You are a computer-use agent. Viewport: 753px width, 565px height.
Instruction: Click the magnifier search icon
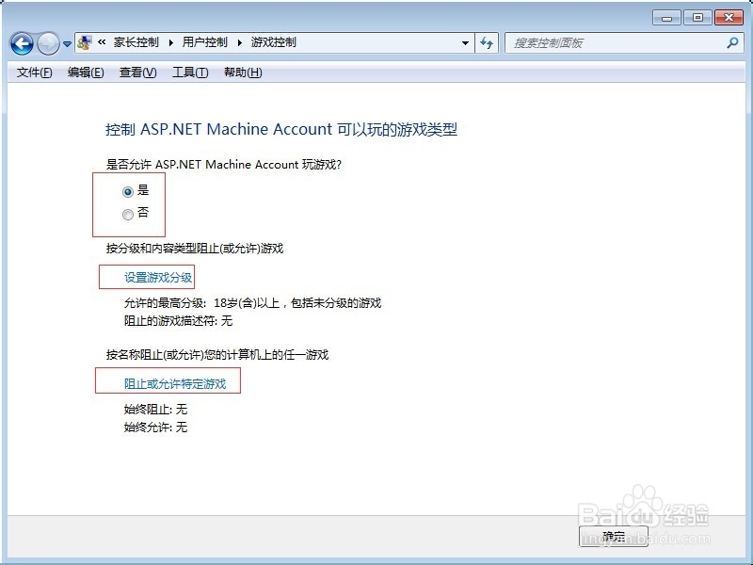click(x=734, y=43)
